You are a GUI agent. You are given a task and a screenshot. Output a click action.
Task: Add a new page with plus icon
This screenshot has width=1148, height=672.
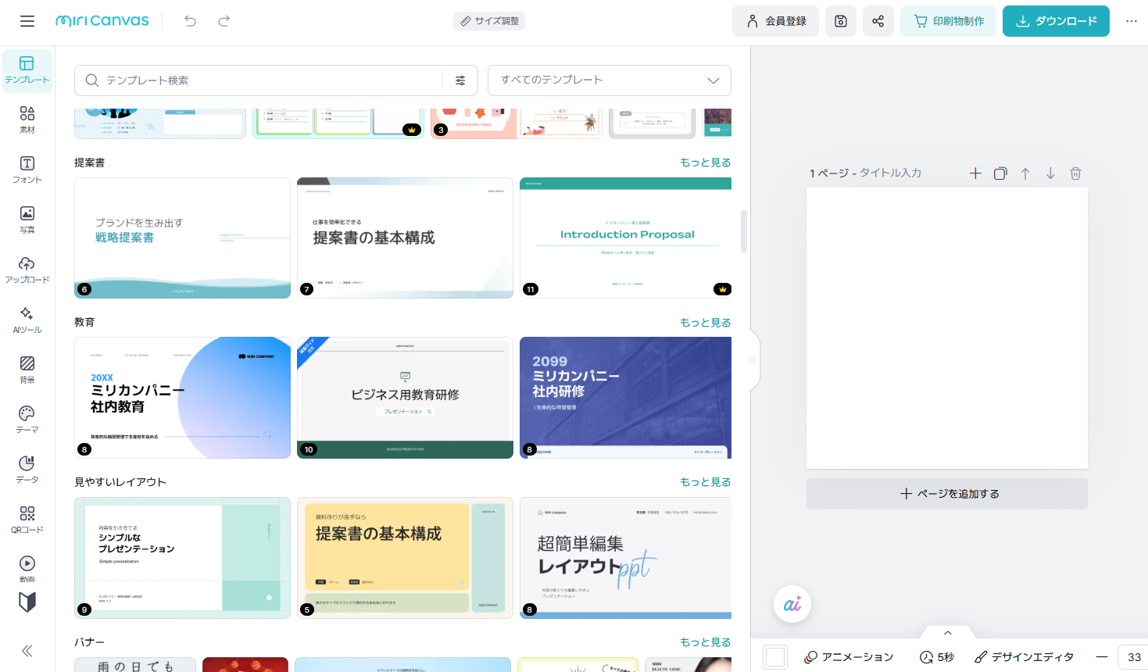(975, 173)
